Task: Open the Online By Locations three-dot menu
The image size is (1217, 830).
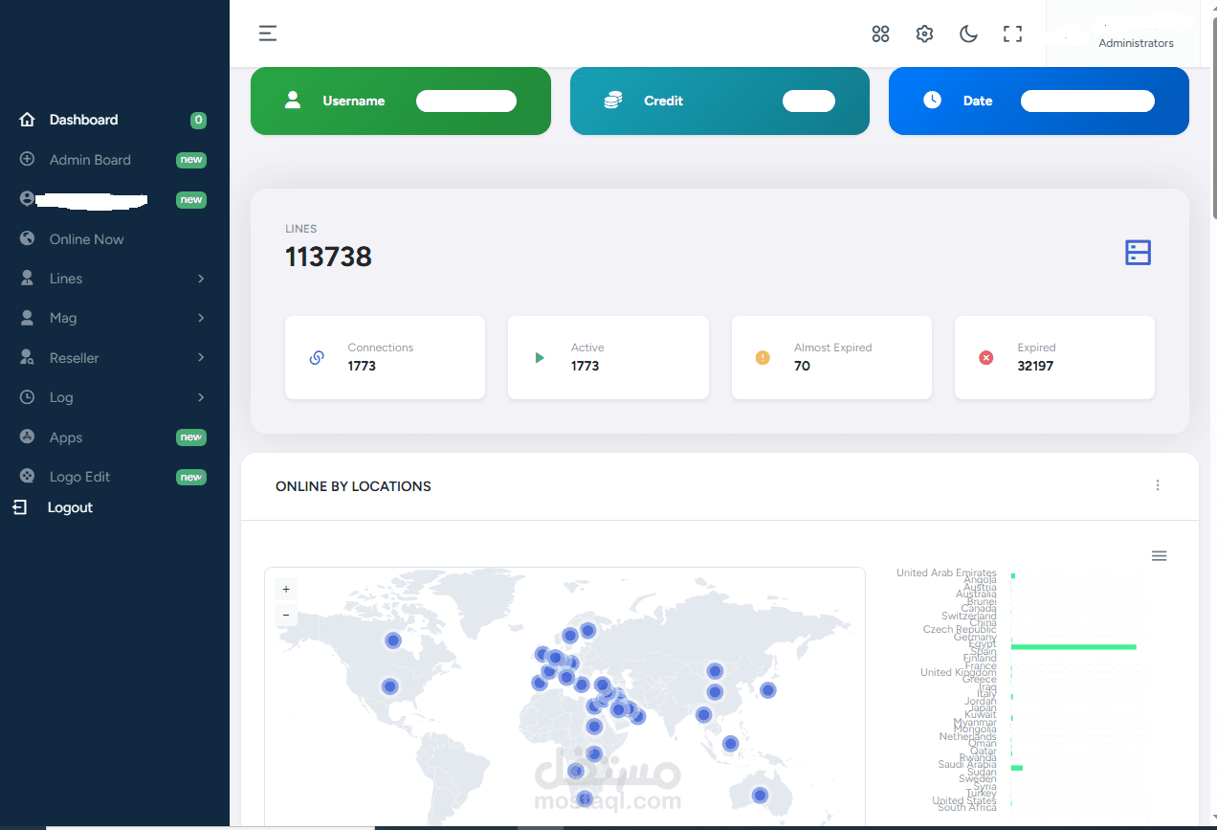Action: click(x=1158, y=485)
